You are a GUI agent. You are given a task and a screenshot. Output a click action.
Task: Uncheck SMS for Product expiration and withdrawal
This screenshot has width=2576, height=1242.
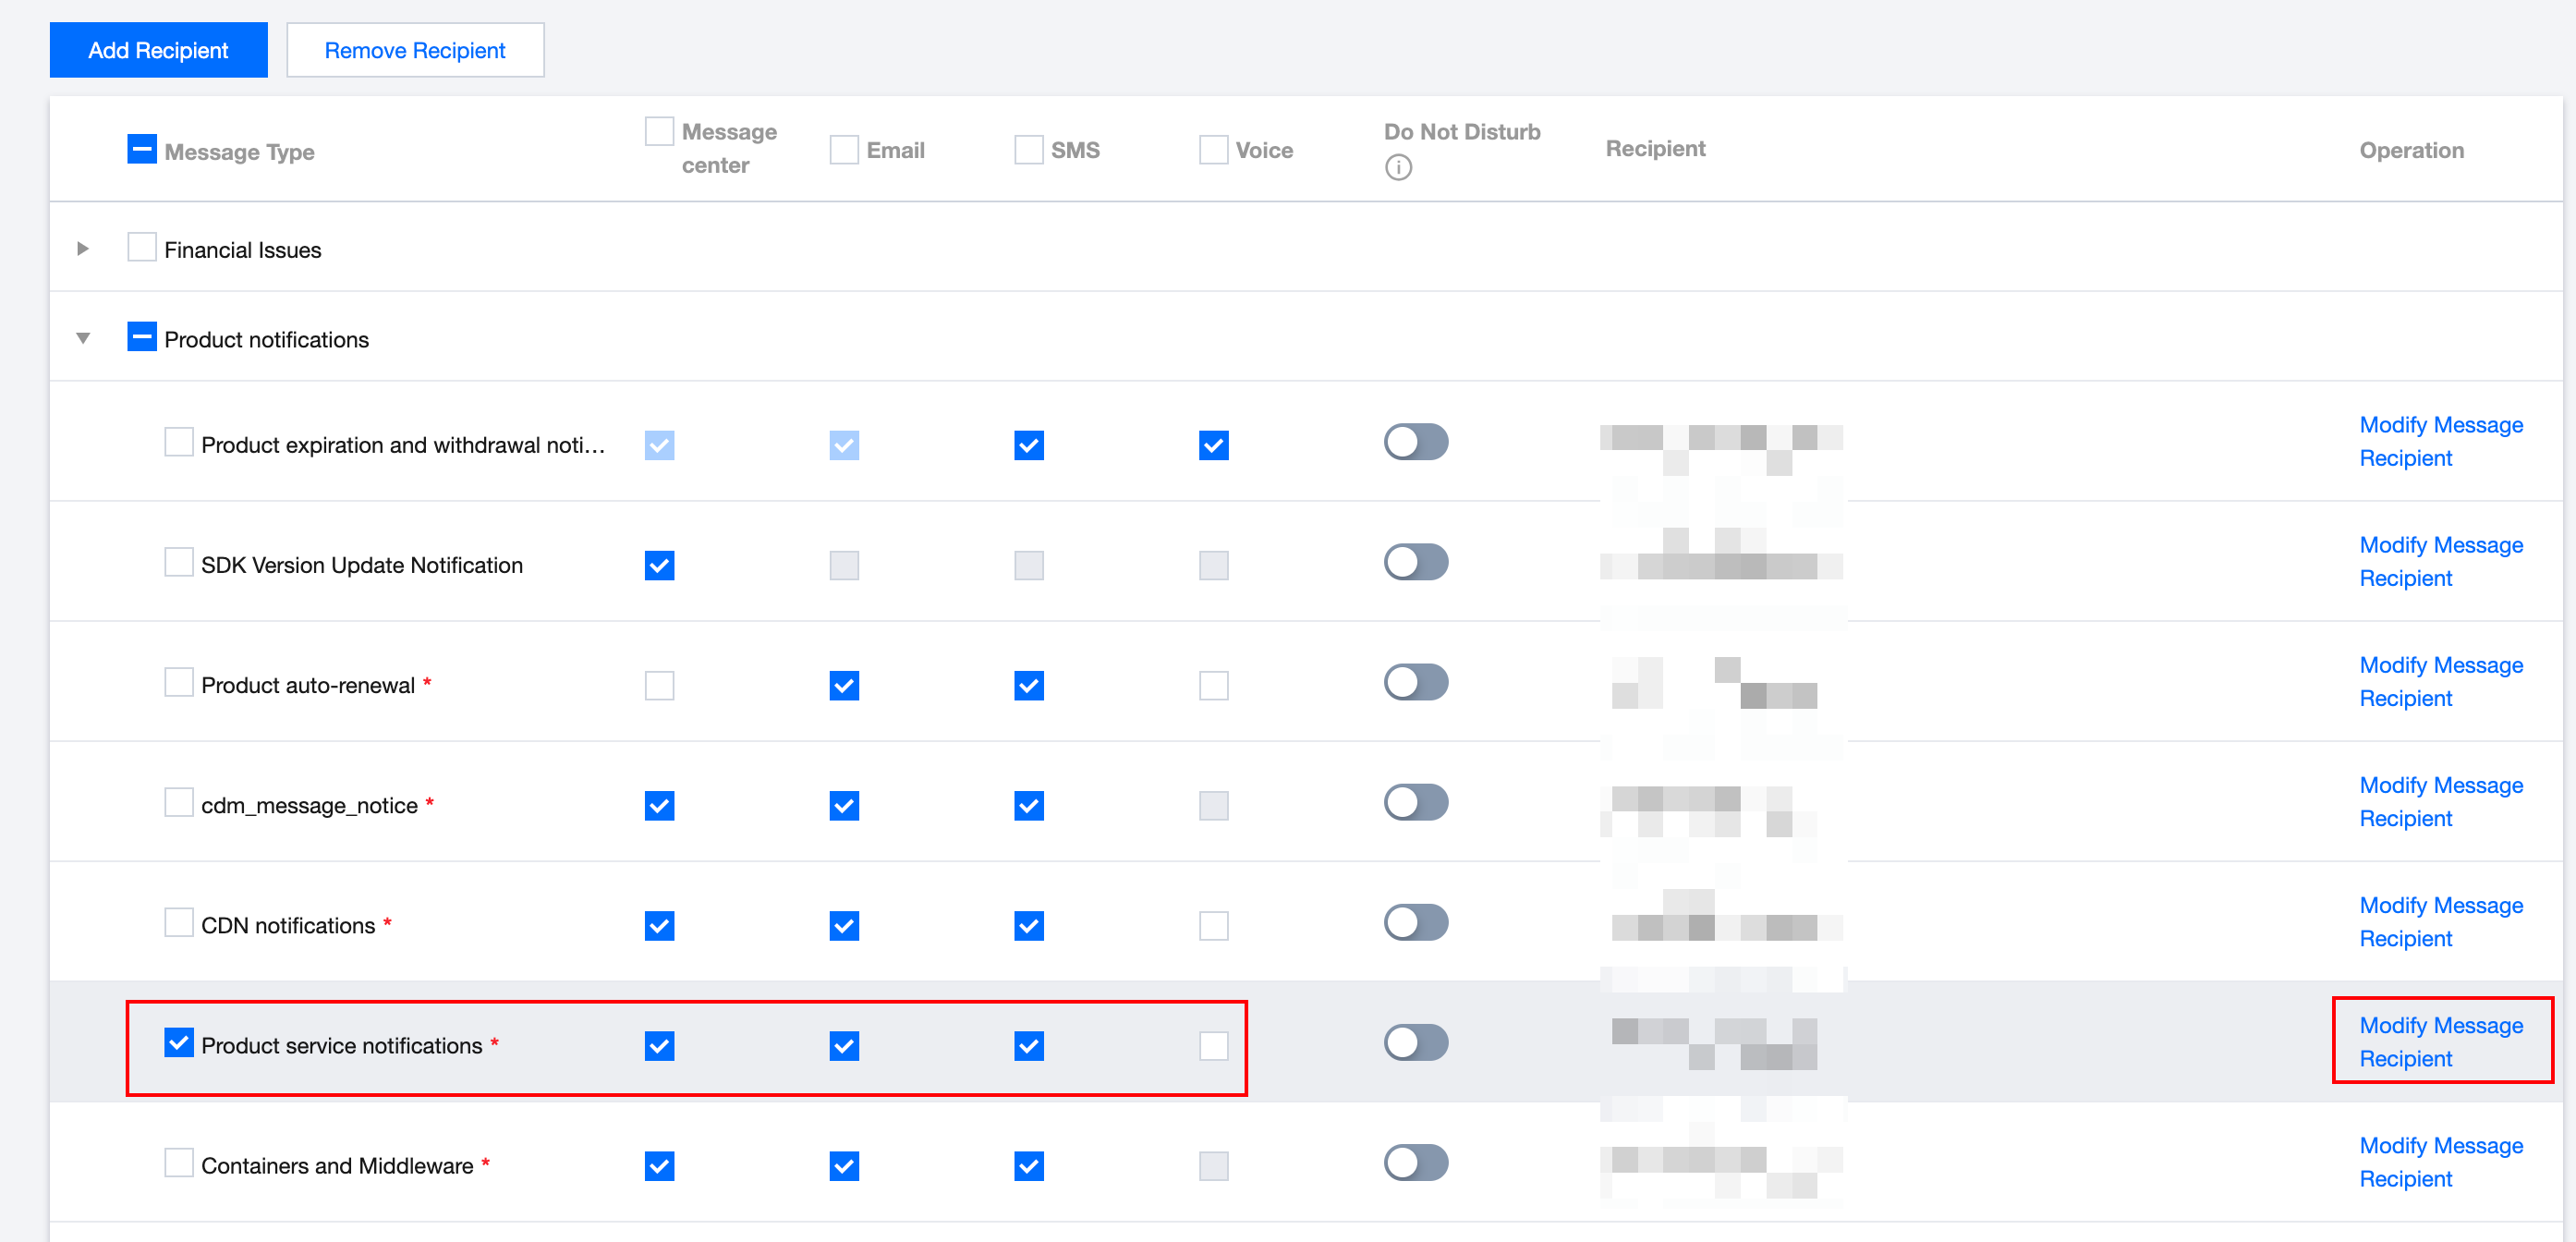1028,445
